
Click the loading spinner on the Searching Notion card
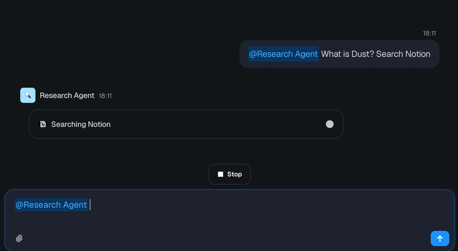tap(329, 124)
